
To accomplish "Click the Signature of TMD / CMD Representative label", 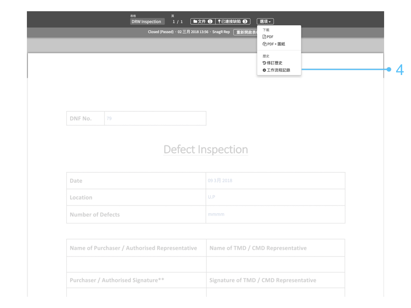I will pyautogui.click(x=262, y=280).
